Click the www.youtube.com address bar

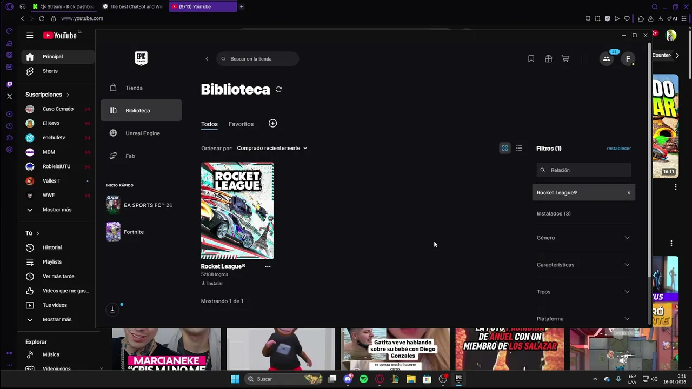[82, 18]
